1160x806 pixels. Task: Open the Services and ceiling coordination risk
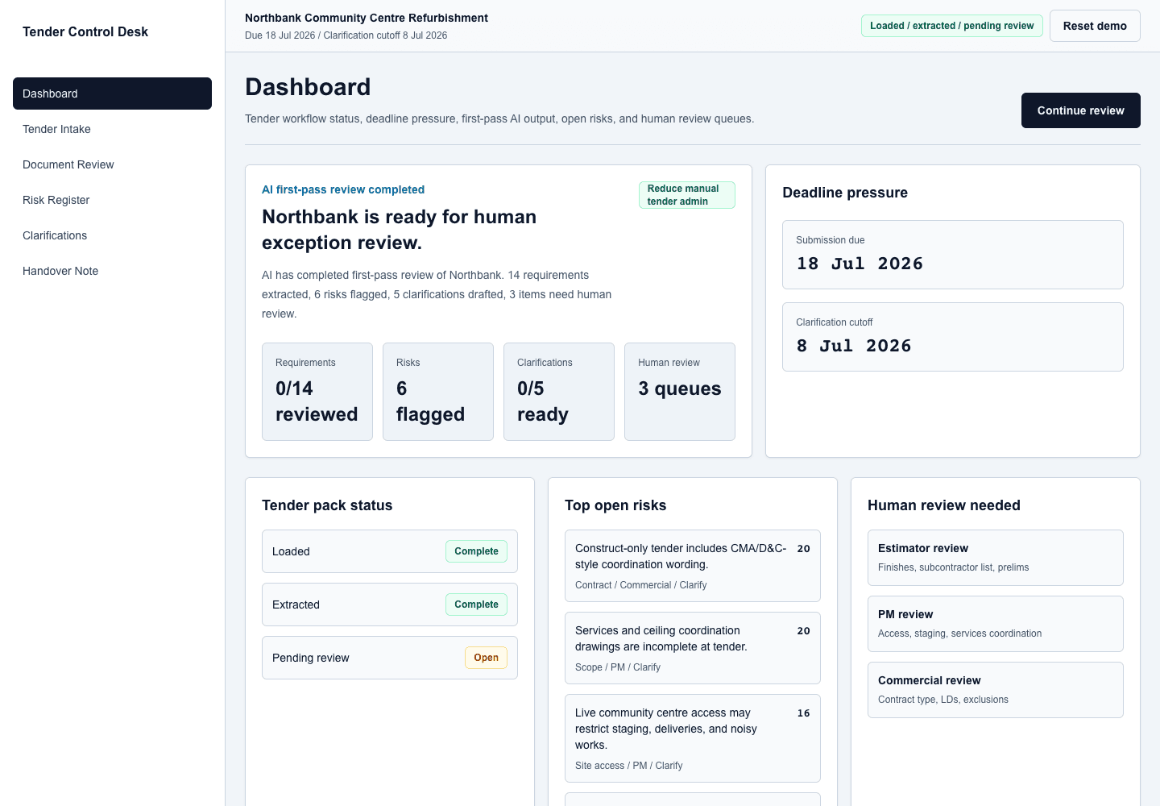pos(693,648)
